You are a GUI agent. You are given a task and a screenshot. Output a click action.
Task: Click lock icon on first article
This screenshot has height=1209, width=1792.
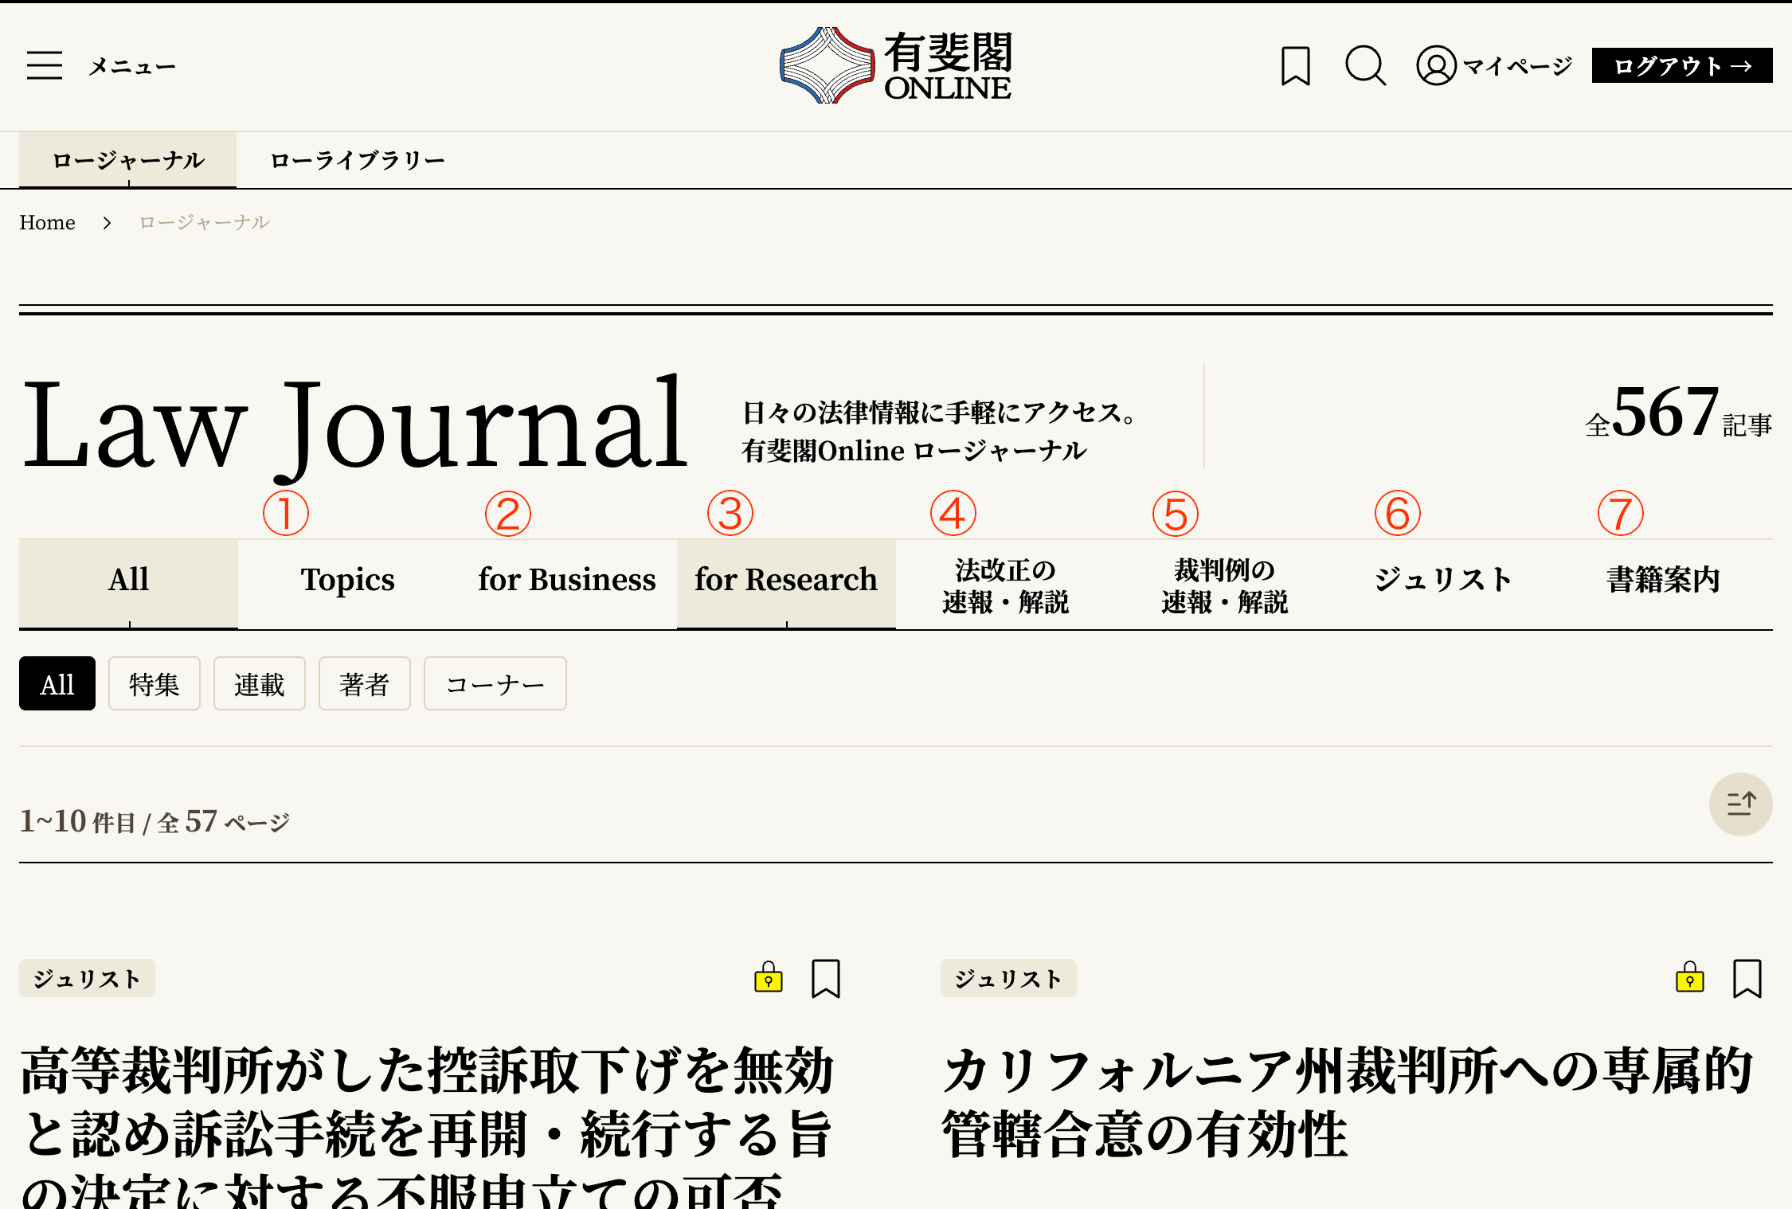769,977
